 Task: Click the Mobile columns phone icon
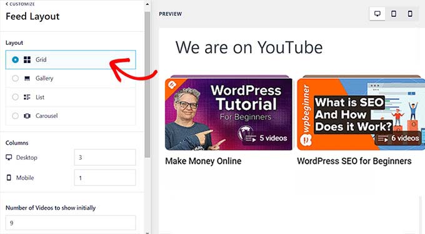[x=9, y=177]
